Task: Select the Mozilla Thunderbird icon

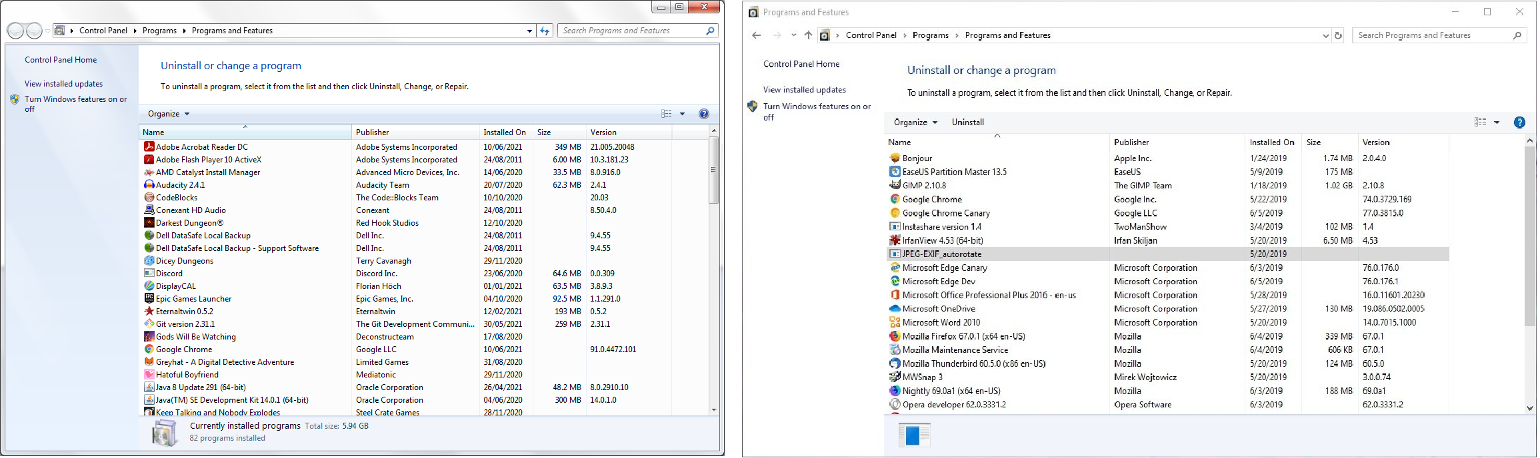Action: point(895,364)
